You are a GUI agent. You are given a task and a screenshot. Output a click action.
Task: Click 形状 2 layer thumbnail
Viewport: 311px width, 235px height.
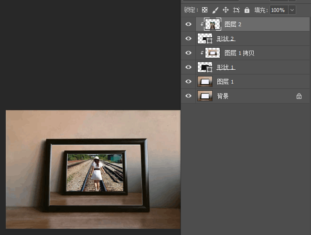[x=205, y=39]
